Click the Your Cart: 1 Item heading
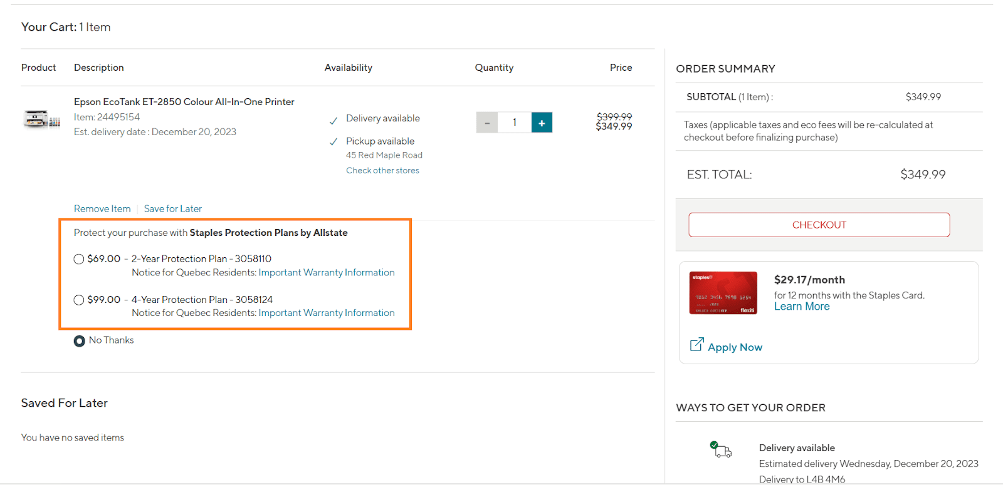 tap(66, 27)
